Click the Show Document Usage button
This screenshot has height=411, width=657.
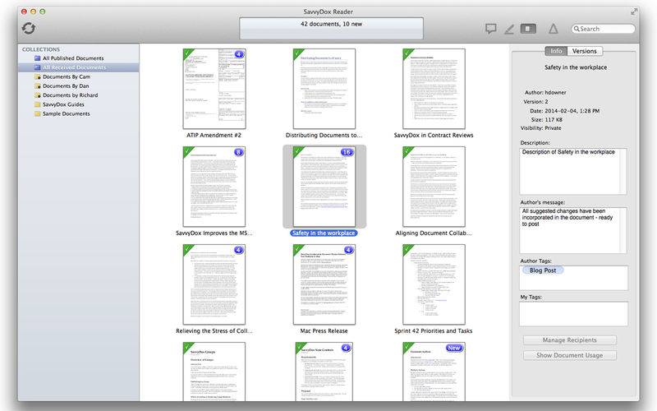point(569,355)
